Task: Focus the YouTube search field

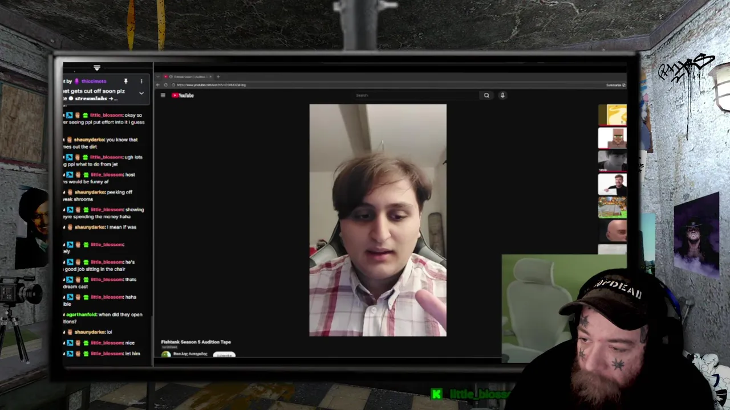Action: (416, 95)
